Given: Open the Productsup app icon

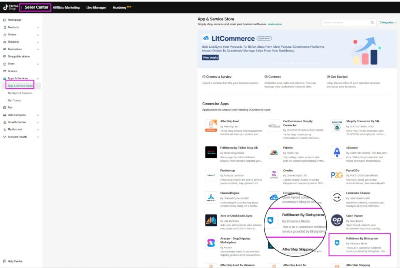Looking at the screenshot, I should (x=211, y=175).
